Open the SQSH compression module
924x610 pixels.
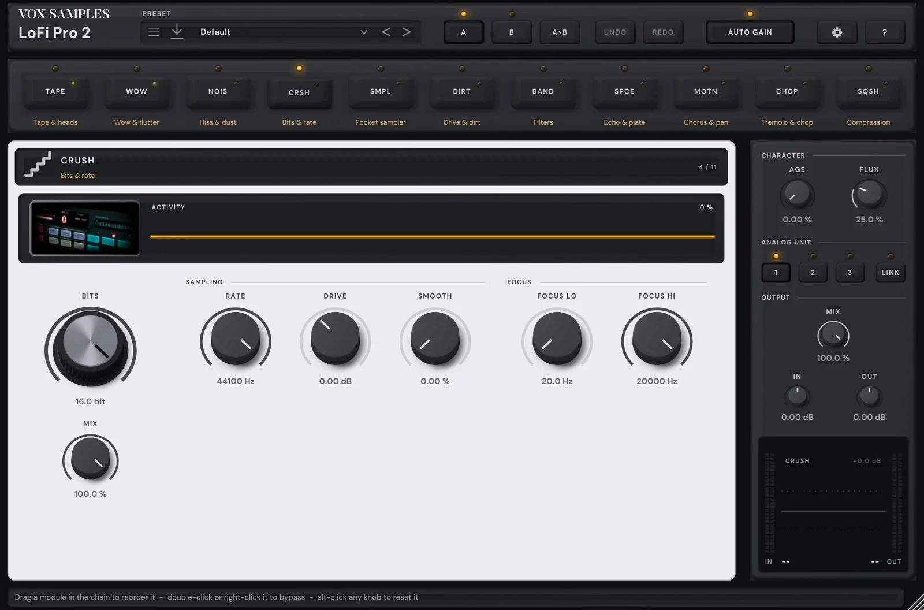point(868,91)
